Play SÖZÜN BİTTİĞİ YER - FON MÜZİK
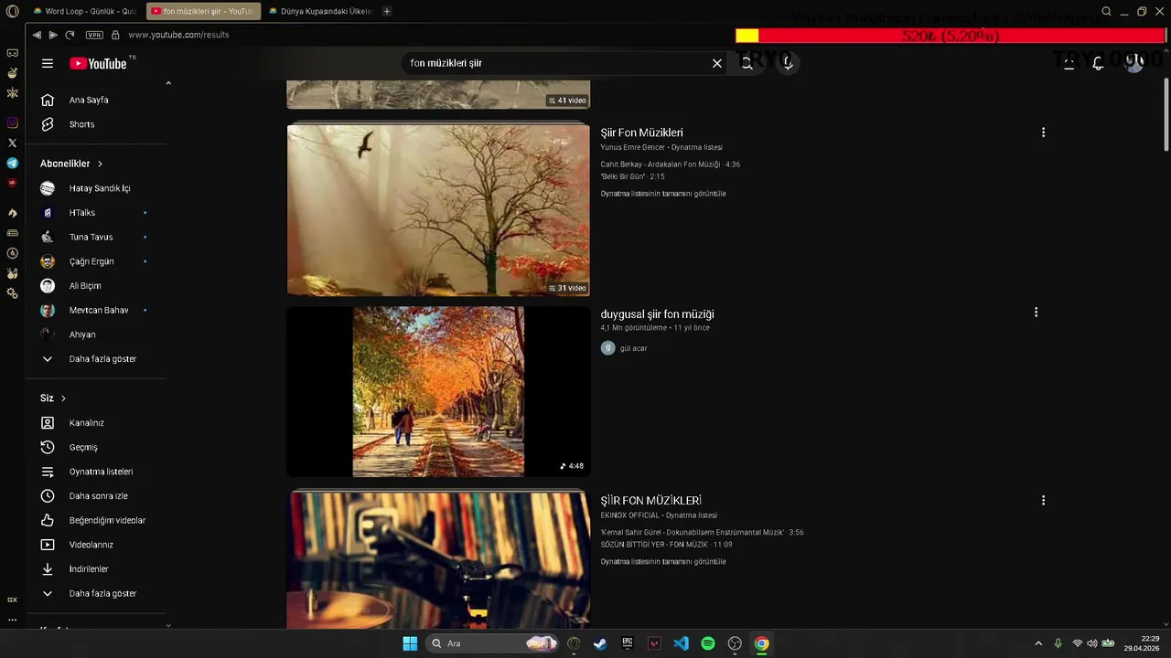Screen dimensions: 1171x658 coord(666,545)
